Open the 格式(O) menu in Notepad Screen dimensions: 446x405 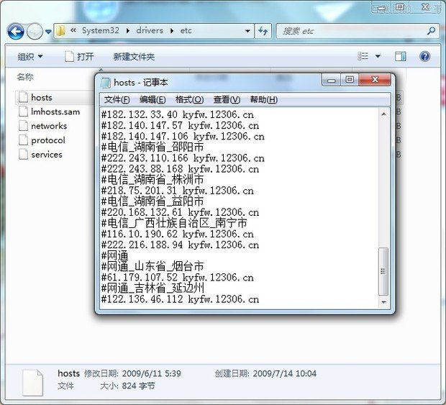[x=189, y=99]
